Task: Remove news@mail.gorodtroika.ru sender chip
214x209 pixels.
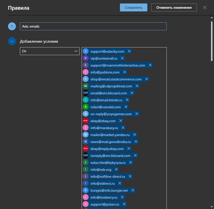Action: pos(136,141)
